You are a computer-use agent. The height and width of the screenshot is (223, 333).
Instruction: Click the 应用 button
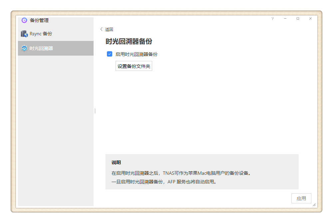pyautogui.click(x=301, y=198)
